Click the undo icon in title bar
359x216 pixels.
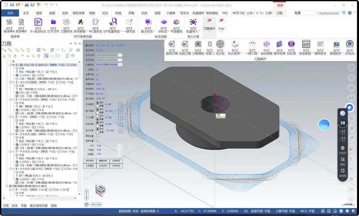[x=46, y=5]
